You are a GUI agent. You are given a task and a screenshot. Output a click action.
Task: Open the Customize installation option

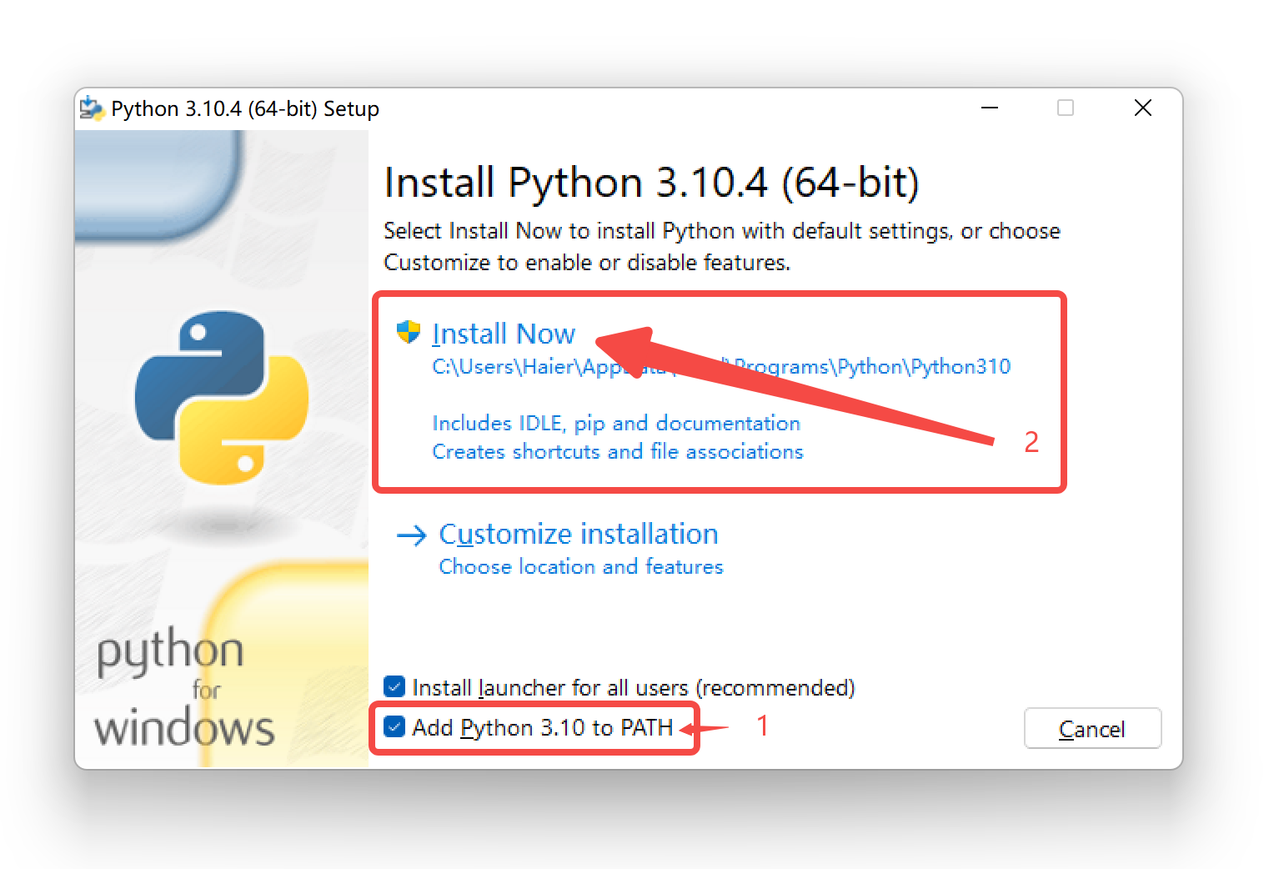point(578,534)
